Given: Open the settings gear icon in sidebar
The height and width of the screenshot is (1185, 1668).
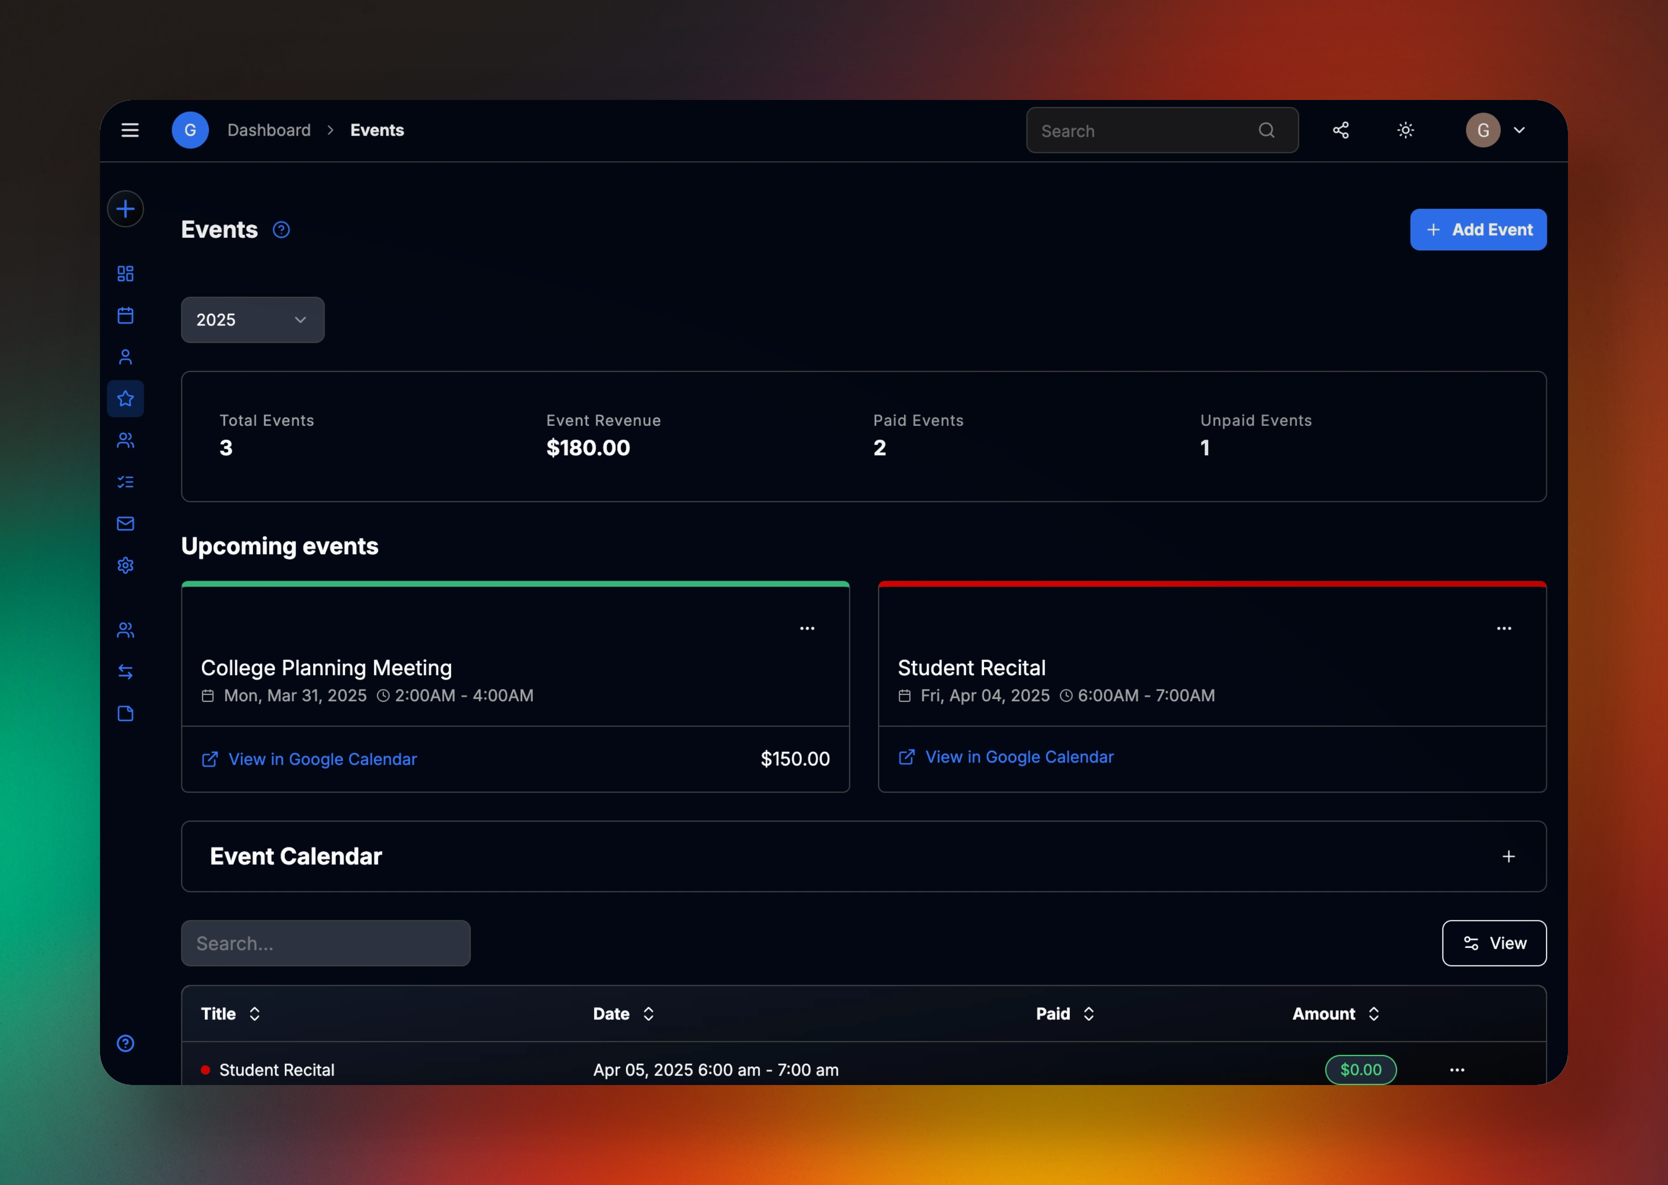Looking at the screenshot, I should point(126,566).
